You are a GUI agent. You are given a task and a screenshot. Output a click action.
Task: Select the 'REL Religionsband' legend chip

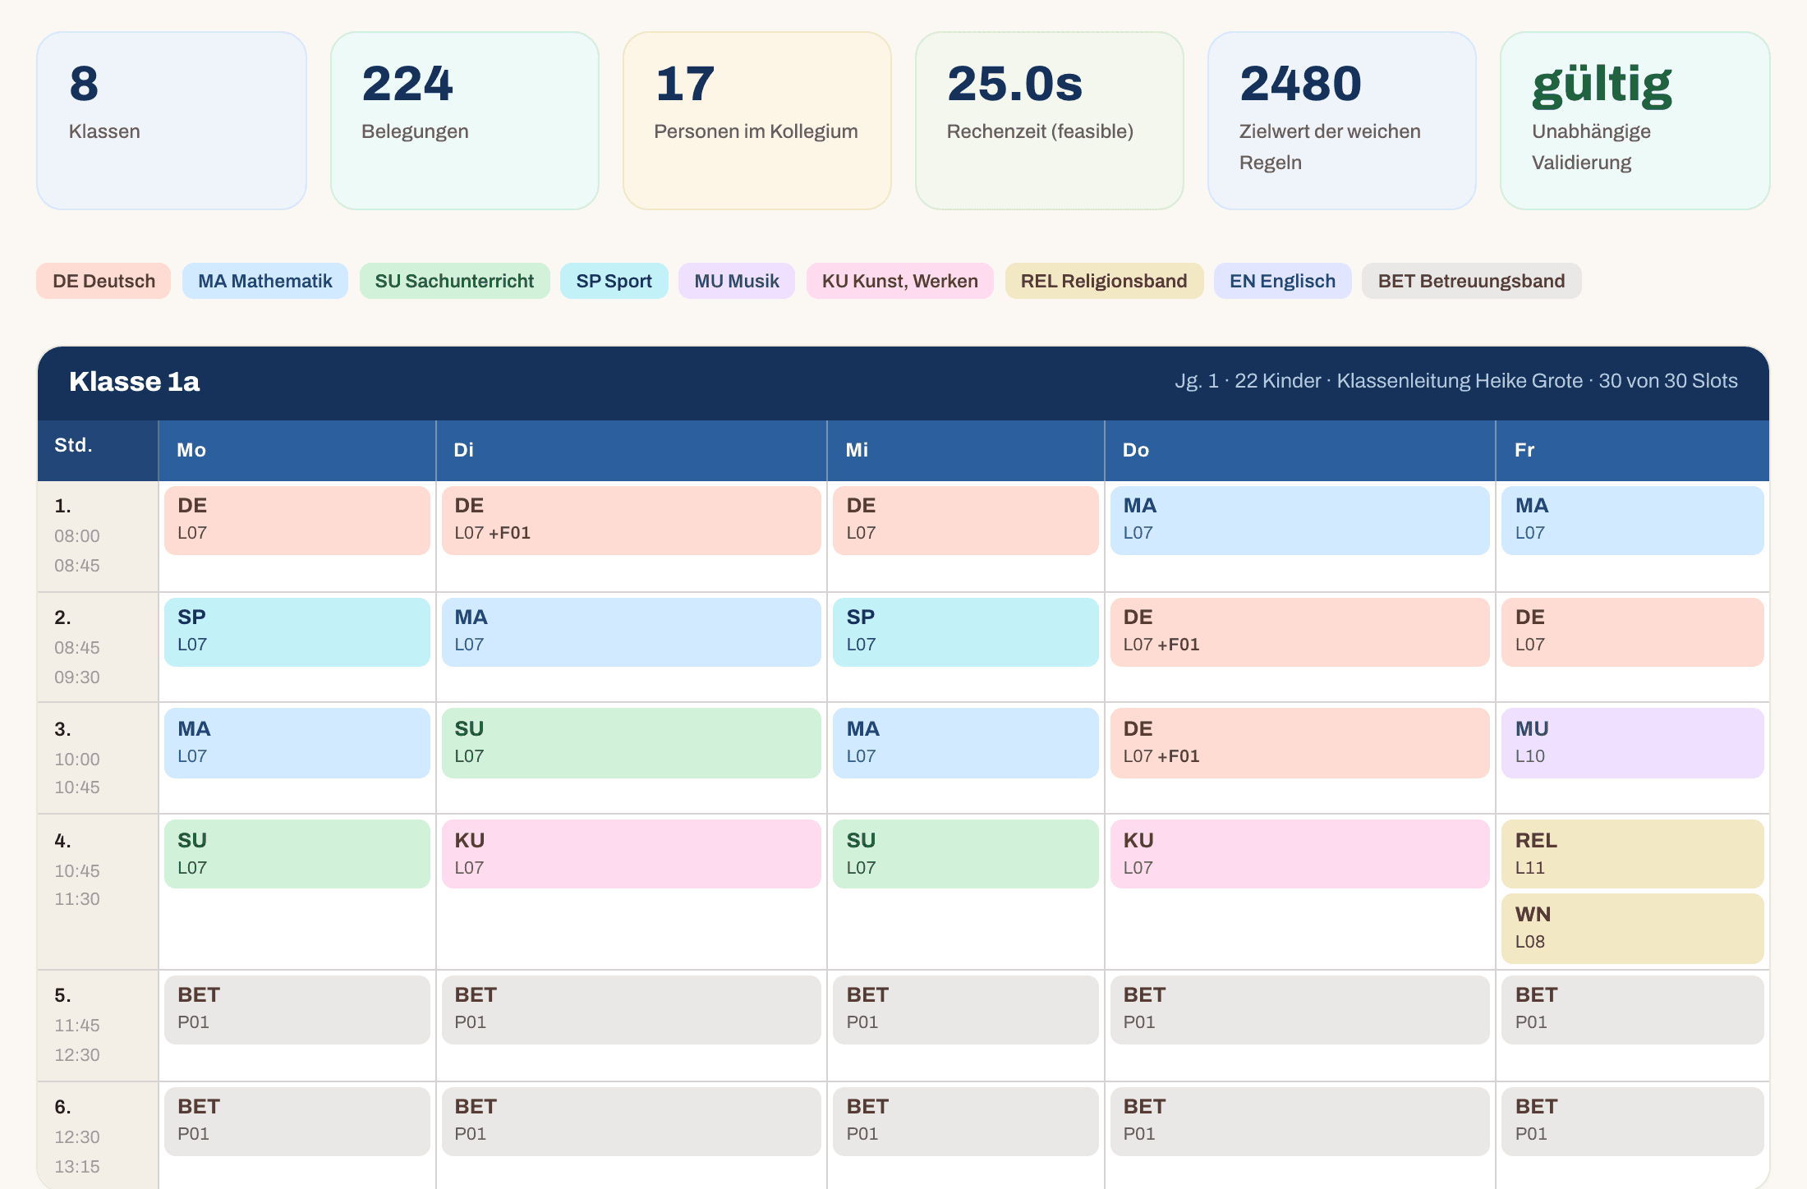coord(1104,281)
